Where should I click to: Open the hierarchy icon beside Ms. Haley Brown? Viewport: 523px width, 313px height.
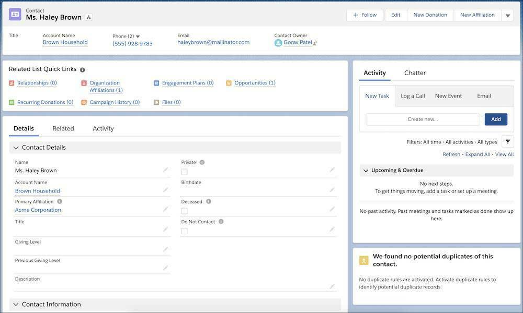tap(89, 17)
